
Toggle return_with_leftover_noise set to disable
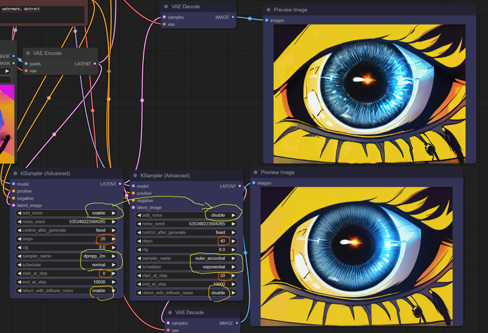tap(186, 293)
